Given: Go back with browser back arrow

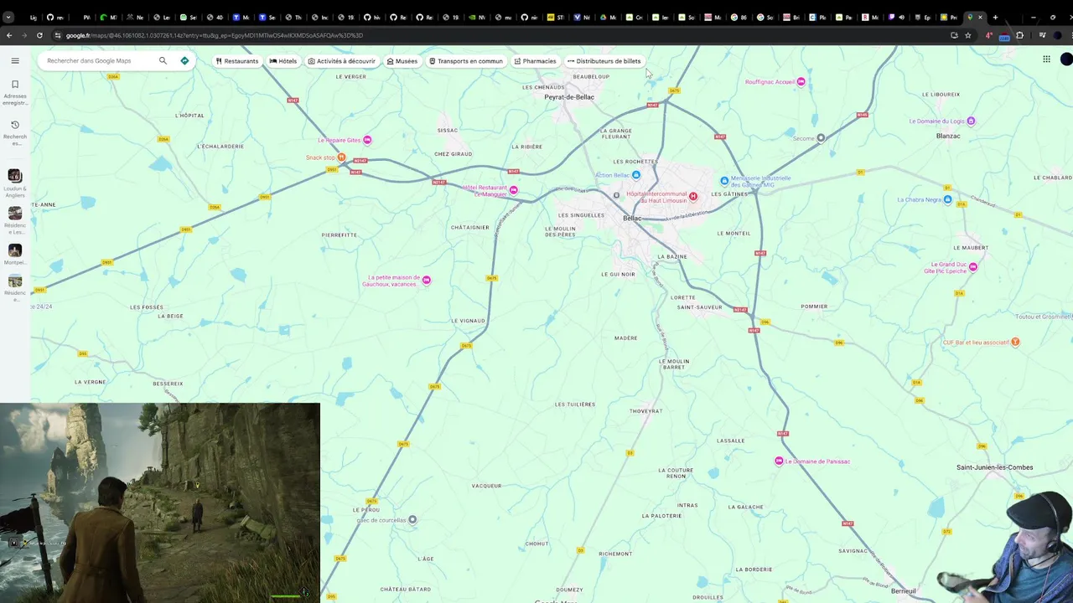Looking at the screenshot, I should 8,35.
